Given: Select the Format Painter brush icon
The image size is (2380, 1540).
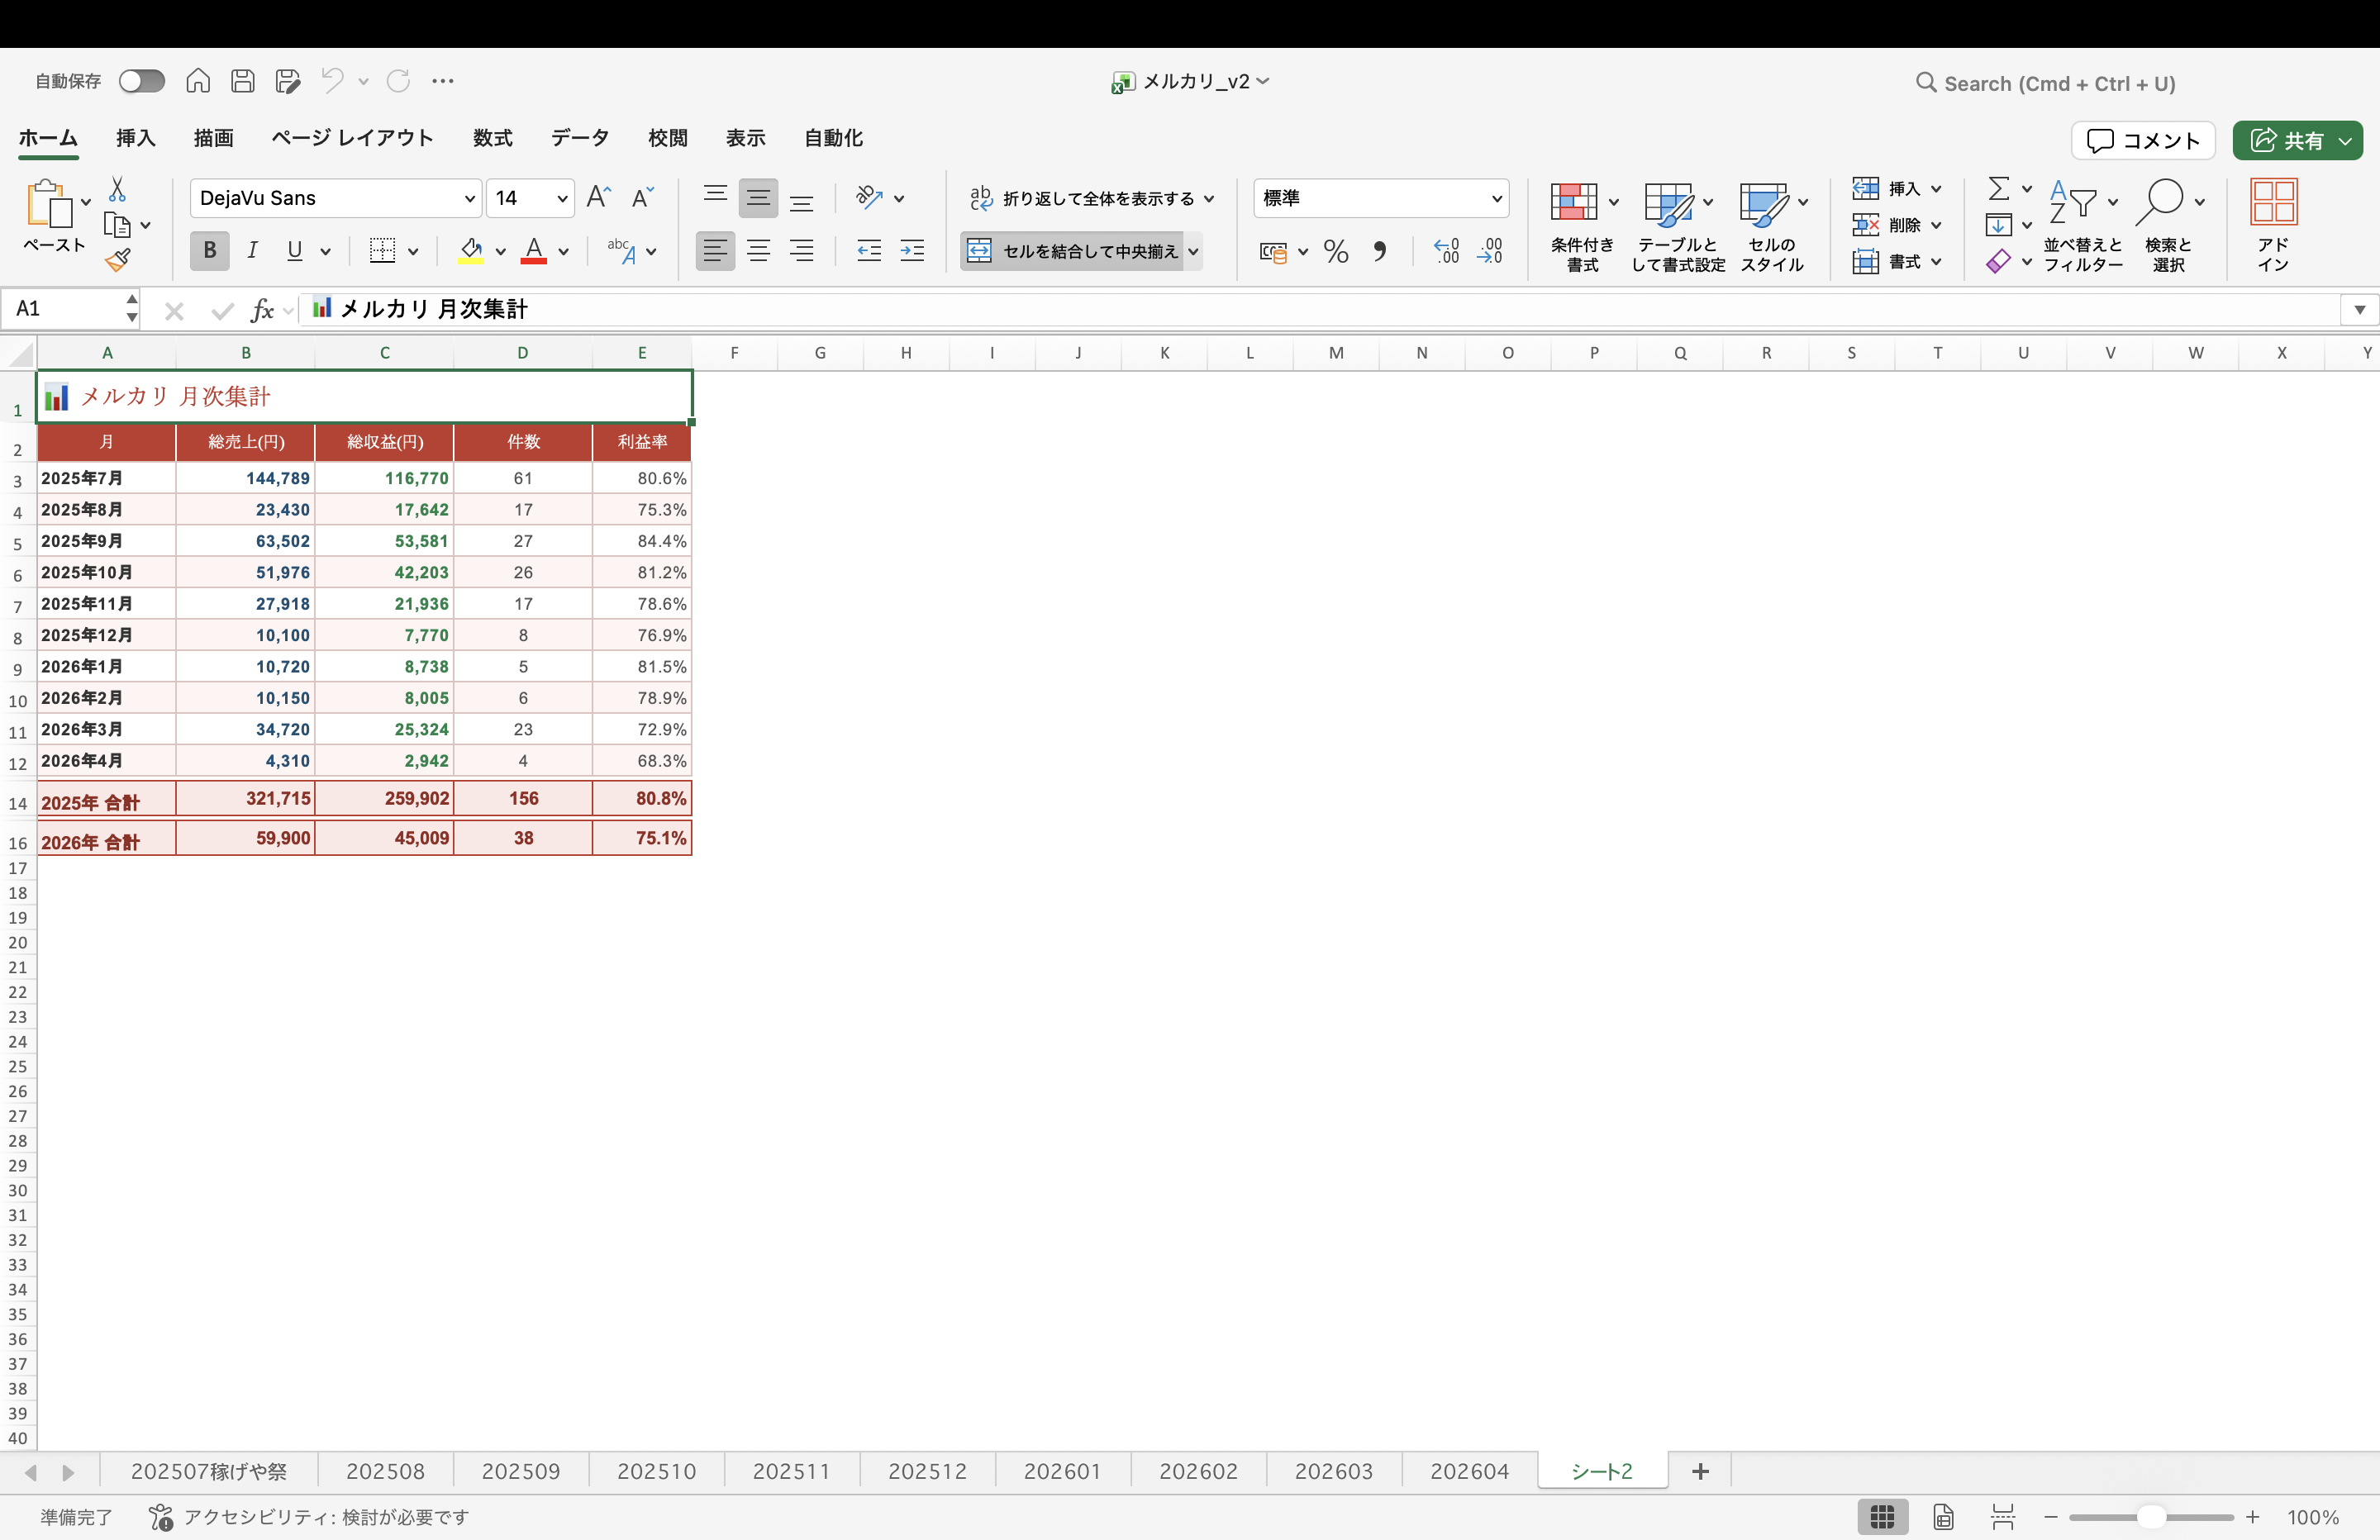Looking at the screenshot, I should point(118,261).
